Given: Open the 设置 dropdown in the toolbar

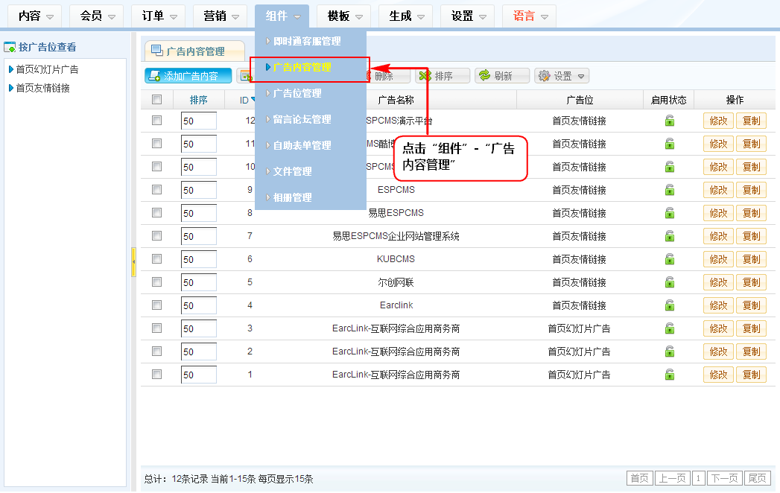Looking at the screenshot, I should (562, 76).
